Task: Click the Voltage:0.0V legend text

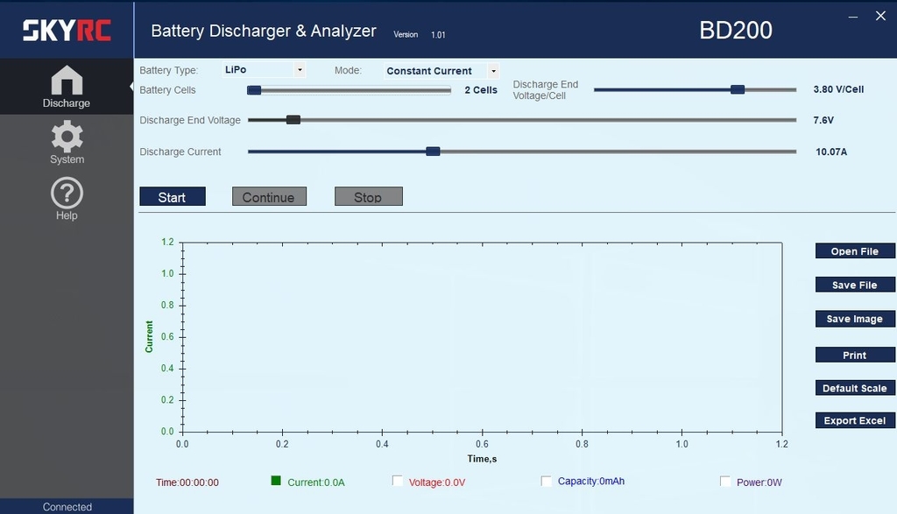Action: [437, 482]
